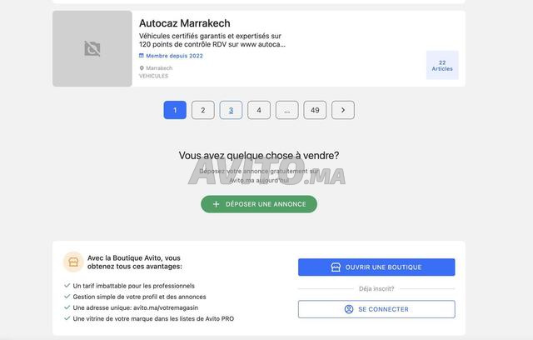This screenshot has width=533, height=340.
Task: Go to the next page with the arrow
Action: (343, 110)
